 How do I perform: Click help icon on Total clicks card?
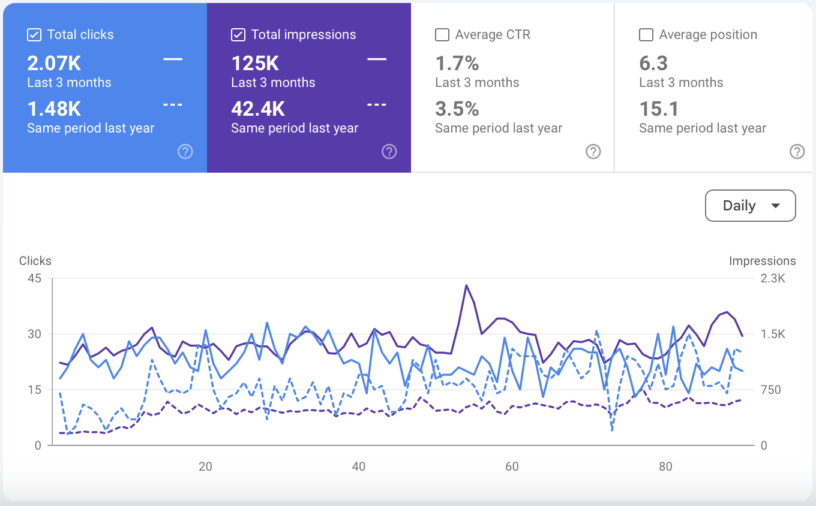185,152
